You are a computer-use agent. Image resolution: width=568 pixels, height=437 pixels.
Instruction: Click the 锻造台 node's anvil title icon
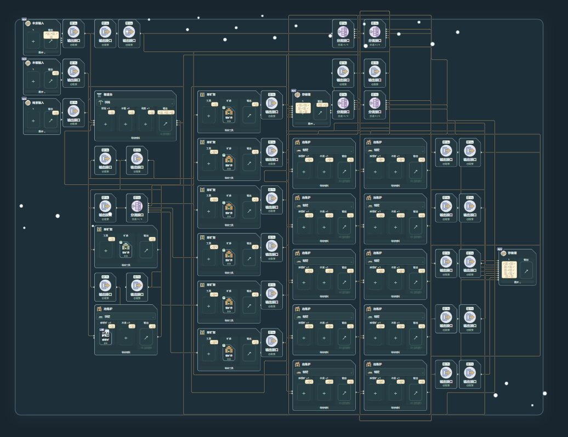(99, 94)
